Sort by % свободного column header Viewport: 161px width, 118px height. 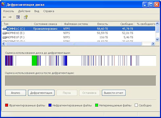pos(145,24)
